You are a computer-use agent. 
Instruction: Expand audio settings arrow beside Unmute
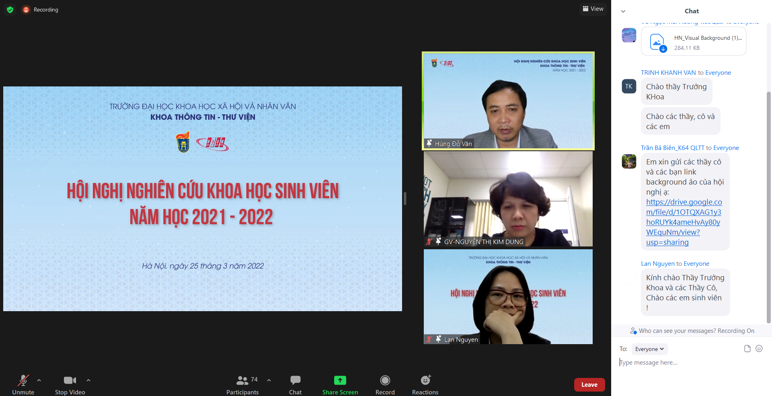(39, 380)
